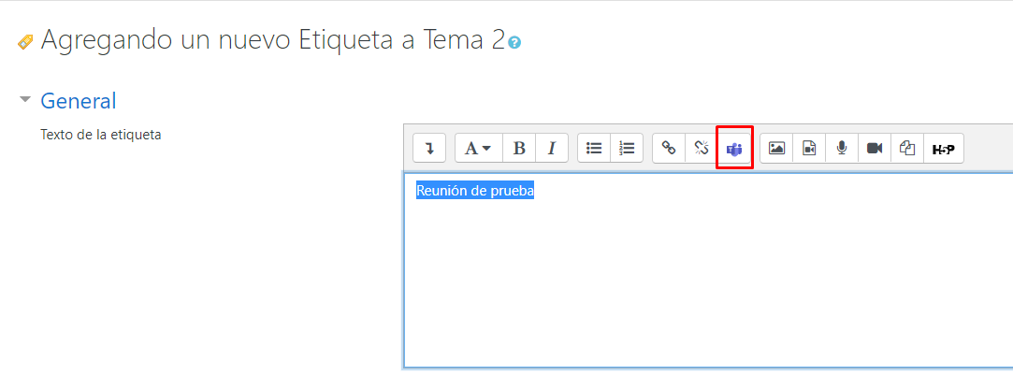
Task: Click the General section heading
Action: (79, 101)
